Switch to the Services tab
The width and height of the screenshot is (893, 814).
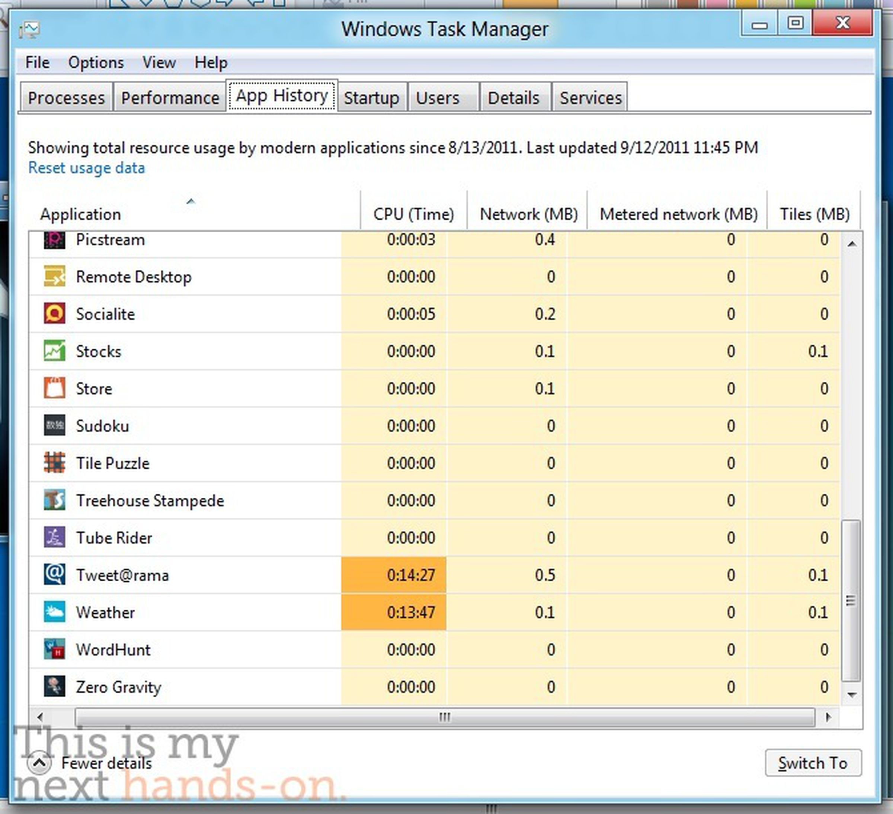[590, 97]
